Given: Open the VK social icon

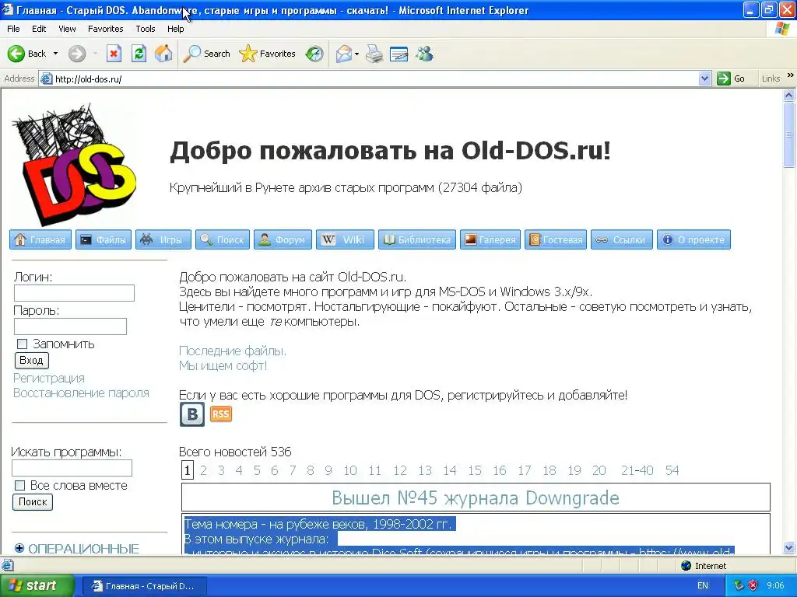Looking at the screenshot, I should pos(192,414).
